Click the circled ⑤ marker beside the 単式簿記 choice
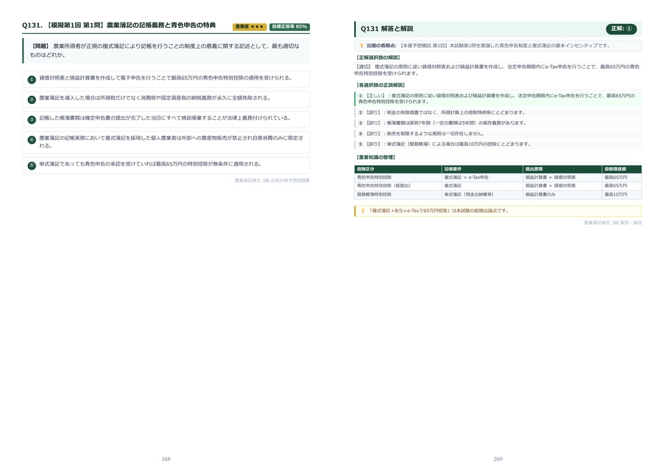664x469 pixels. click(x=32, y=165)
